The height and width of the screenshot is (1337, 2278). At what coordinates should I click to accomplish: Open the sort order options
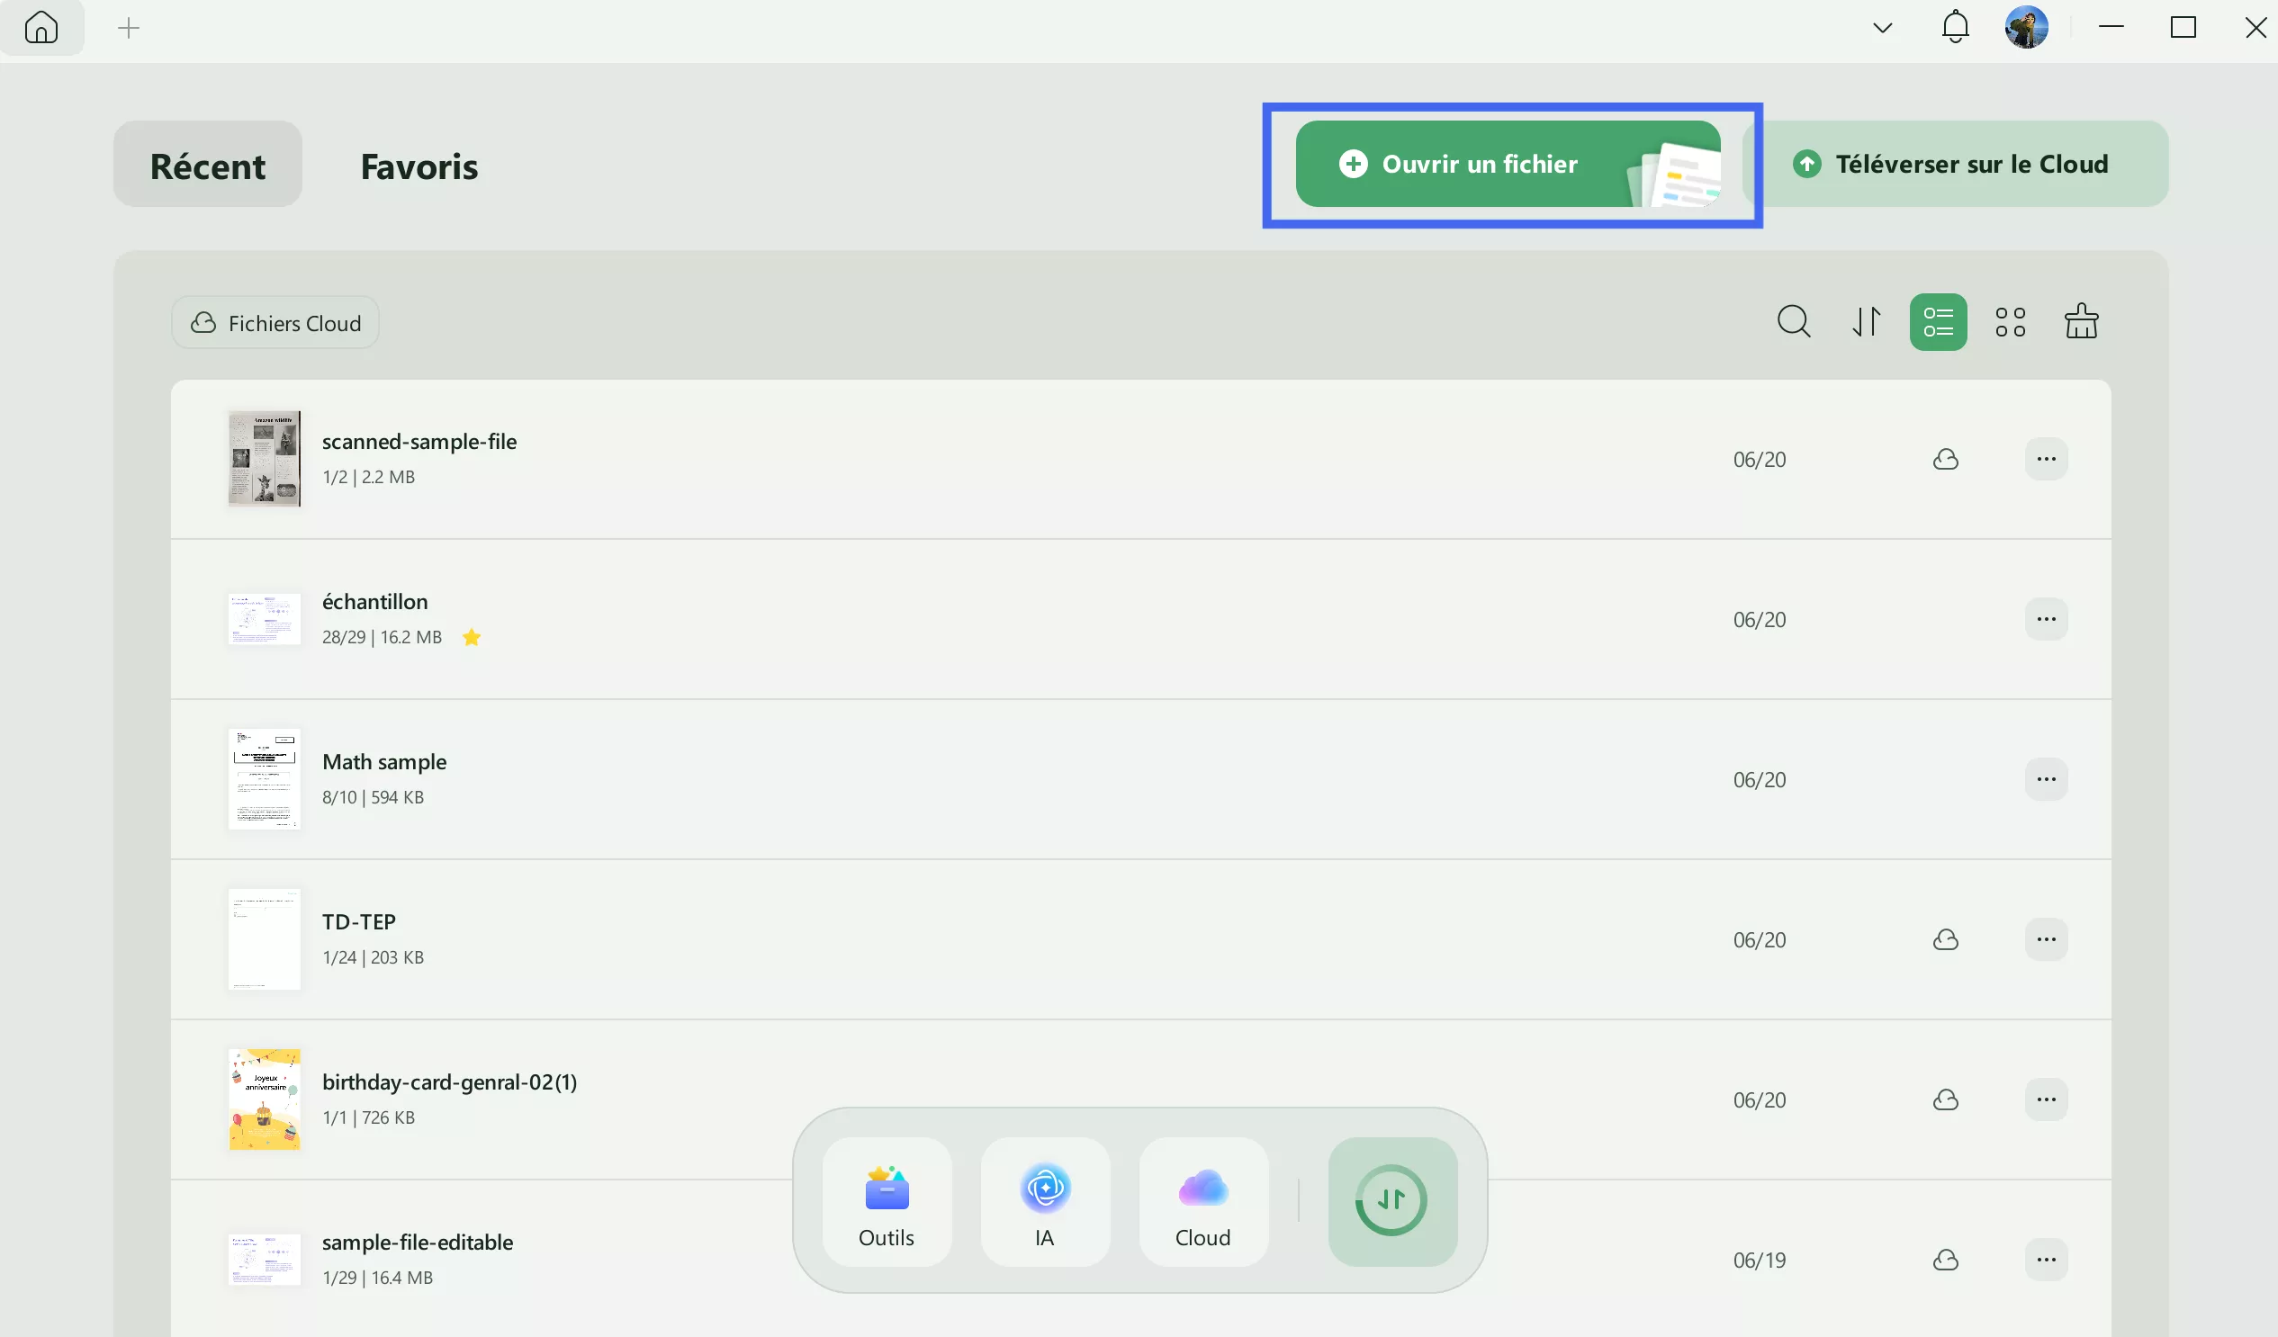[x=1867, y=321]
